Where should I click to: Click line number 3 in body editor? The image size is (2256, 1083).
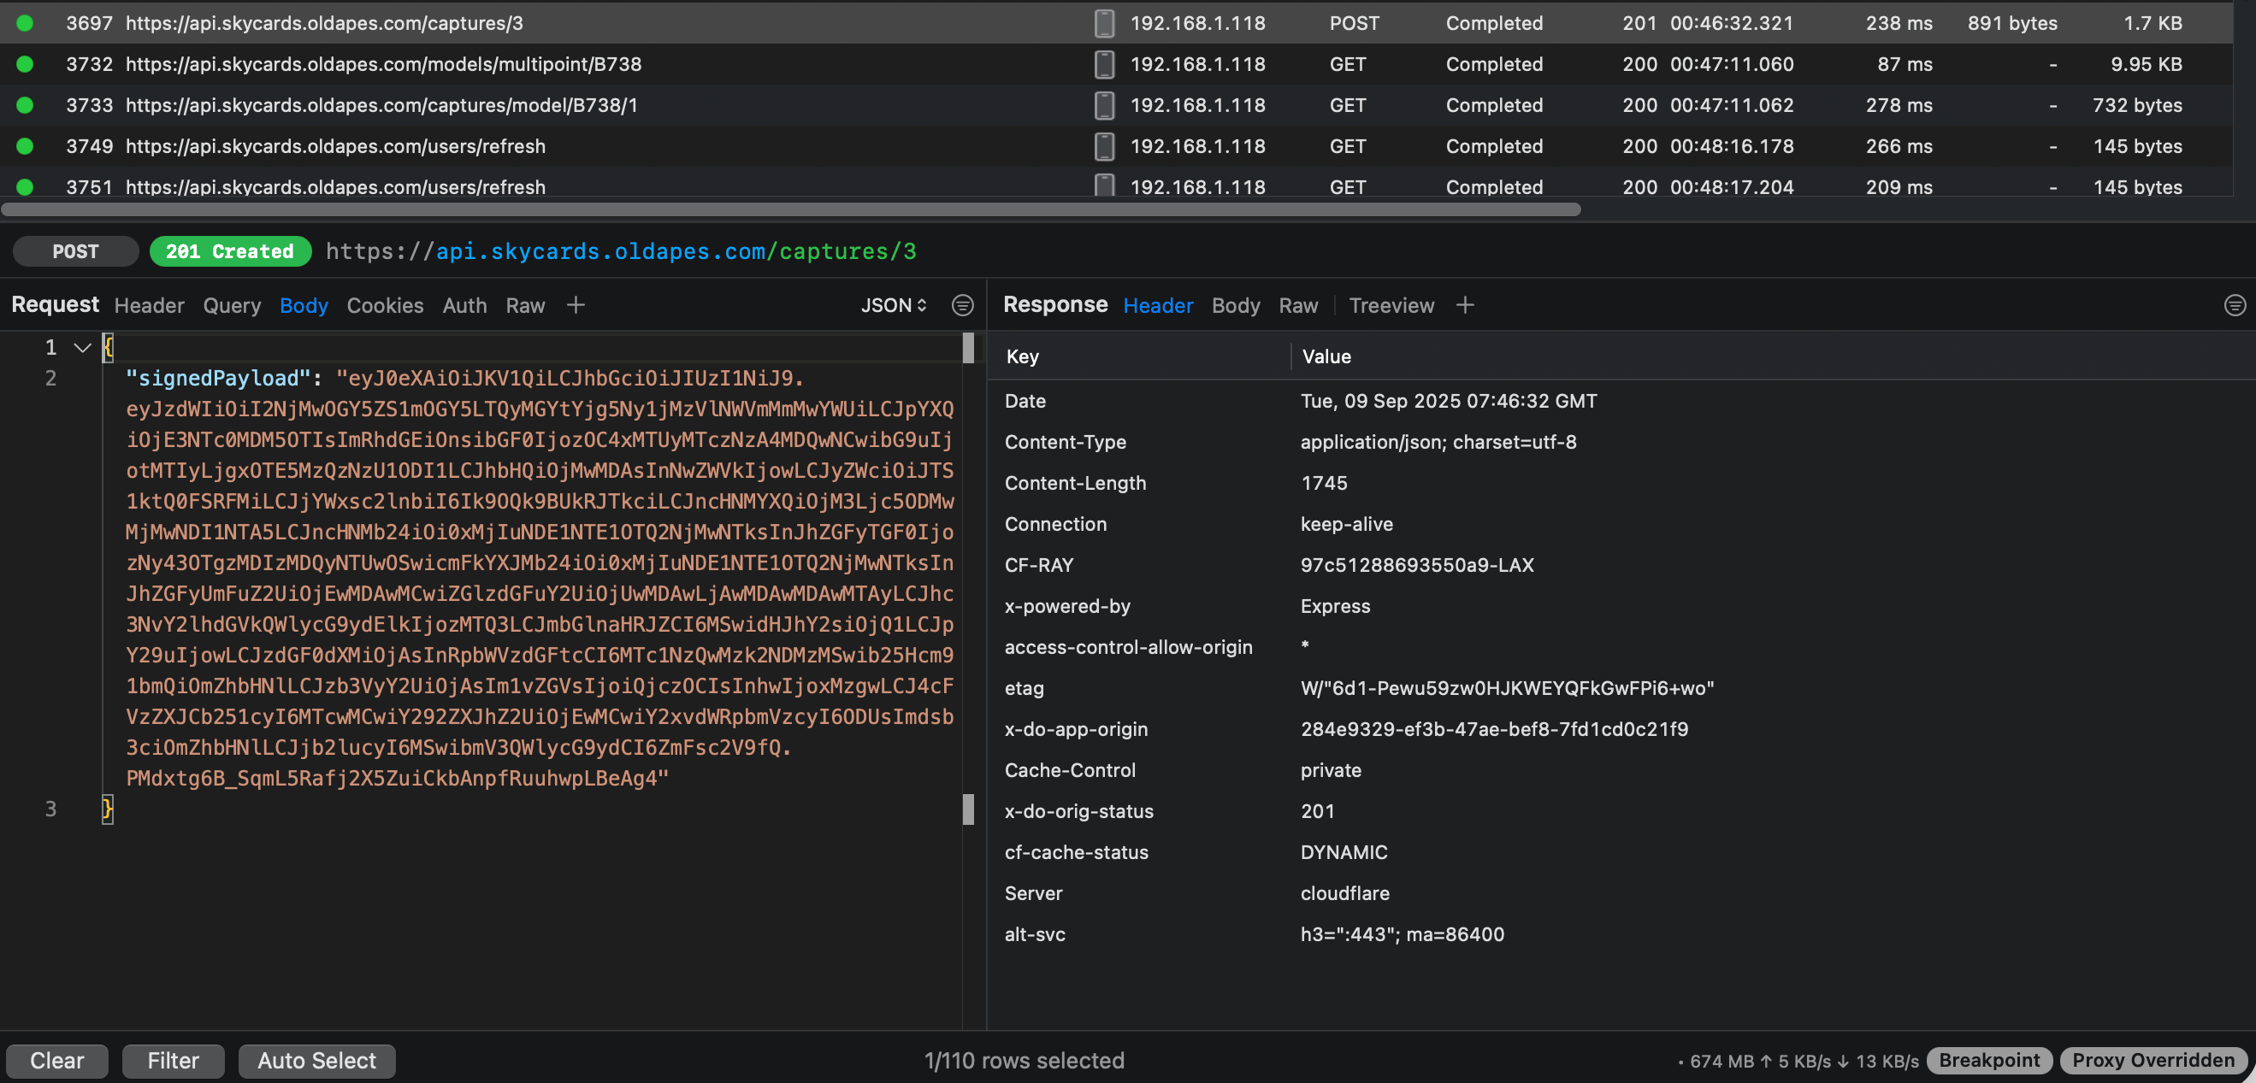pyautogui.click(x=50, y=809)
